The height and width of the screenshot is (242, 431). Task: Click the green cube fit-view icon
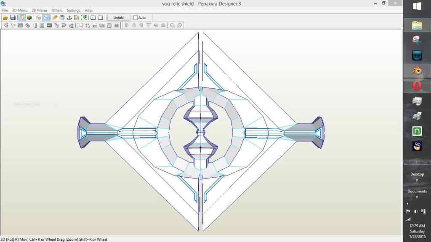click(x=84, y=18)
